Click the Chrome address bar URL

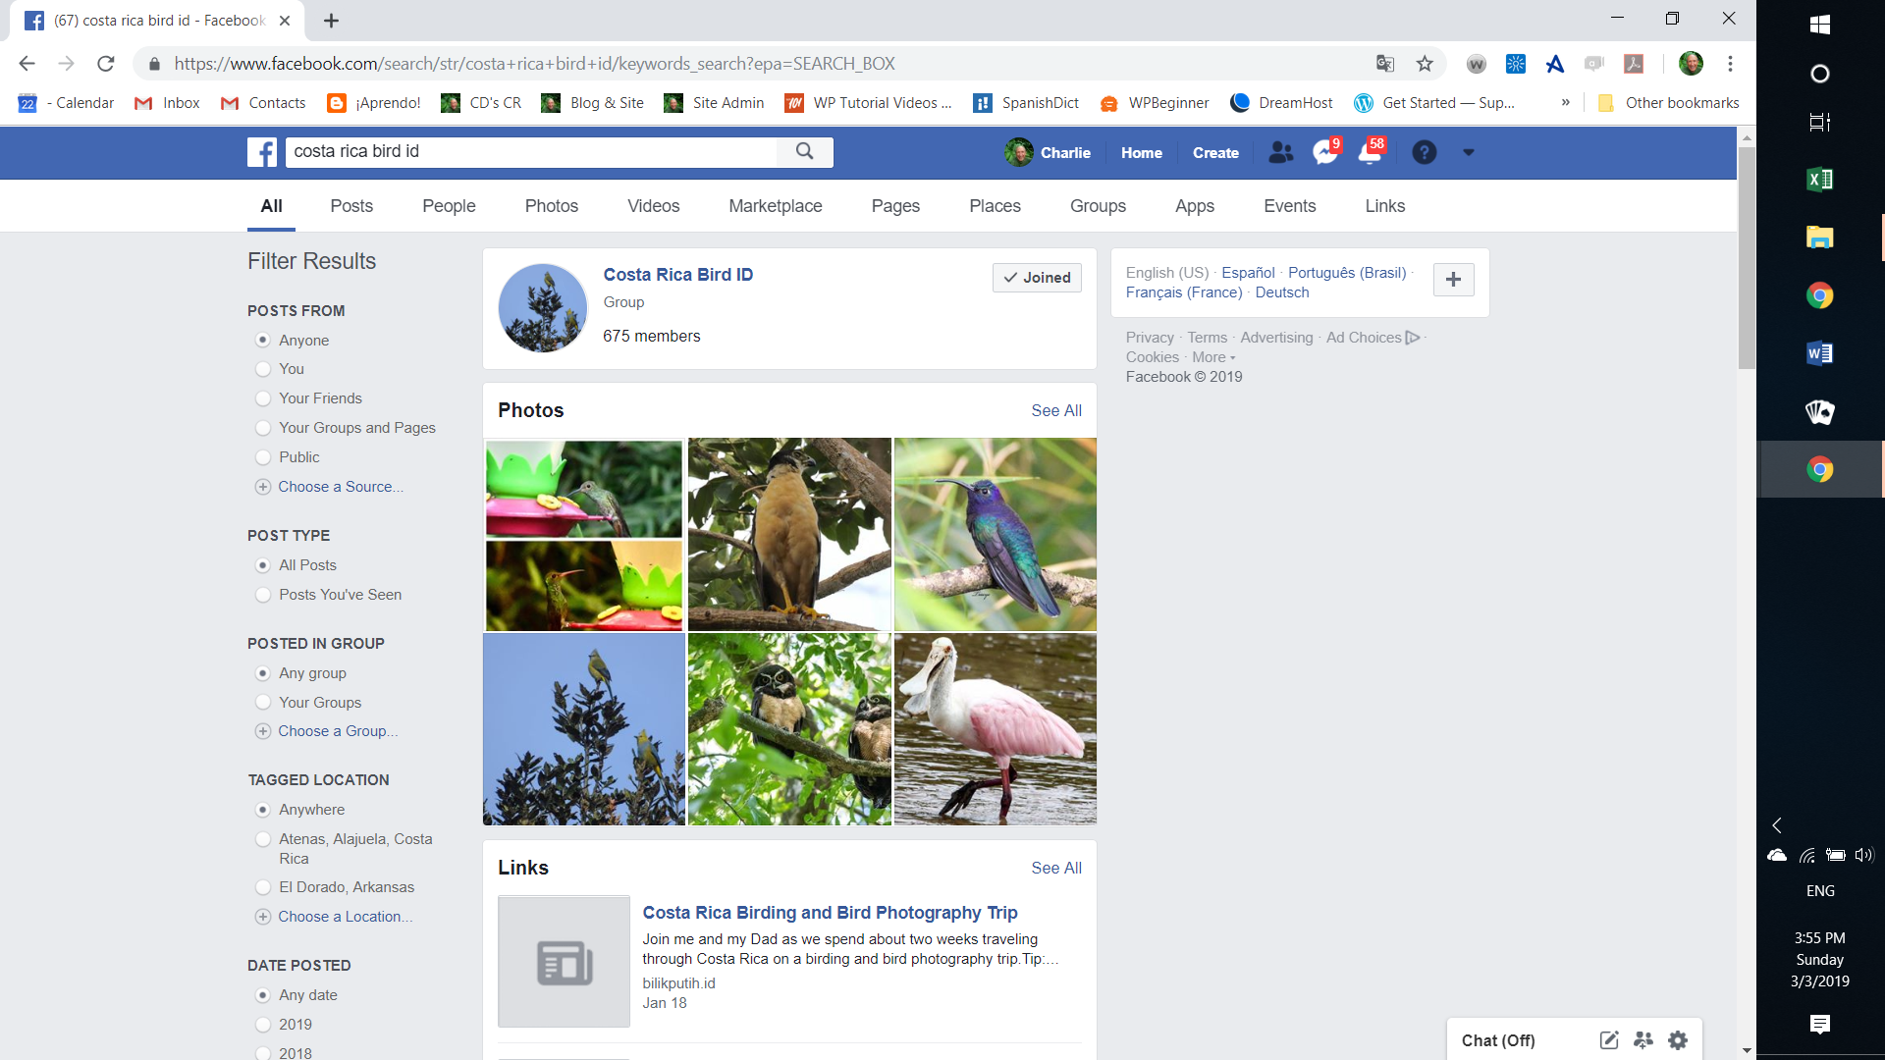click(x=534, y=64)
